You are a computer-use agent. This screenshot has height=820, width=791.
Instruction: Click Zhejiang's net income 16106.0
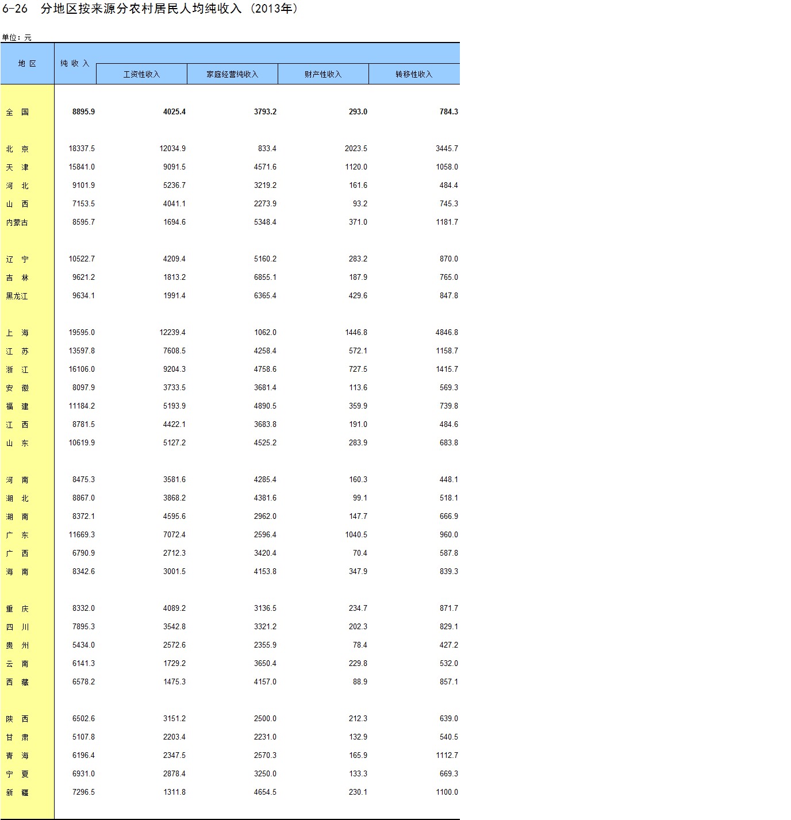coord(82,369)
